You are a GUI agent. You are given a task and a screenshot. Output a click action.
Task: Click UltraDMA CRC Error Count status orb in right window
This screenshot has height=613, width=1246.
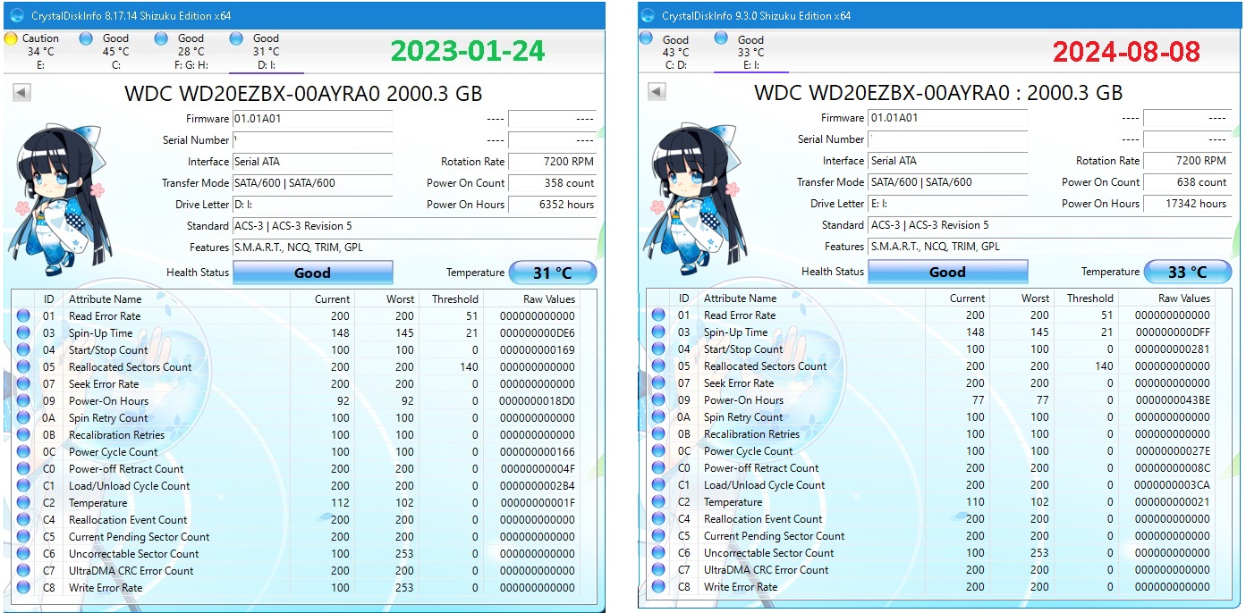click(658, 570)
